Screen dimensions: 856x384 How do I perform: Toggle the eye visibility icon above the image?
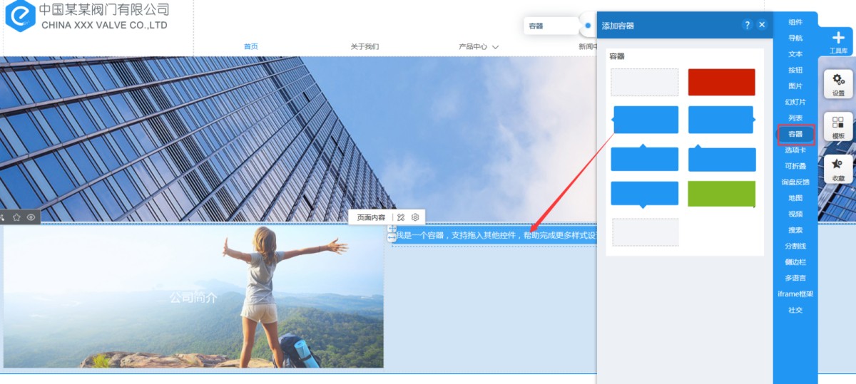[x=31, y=217]
